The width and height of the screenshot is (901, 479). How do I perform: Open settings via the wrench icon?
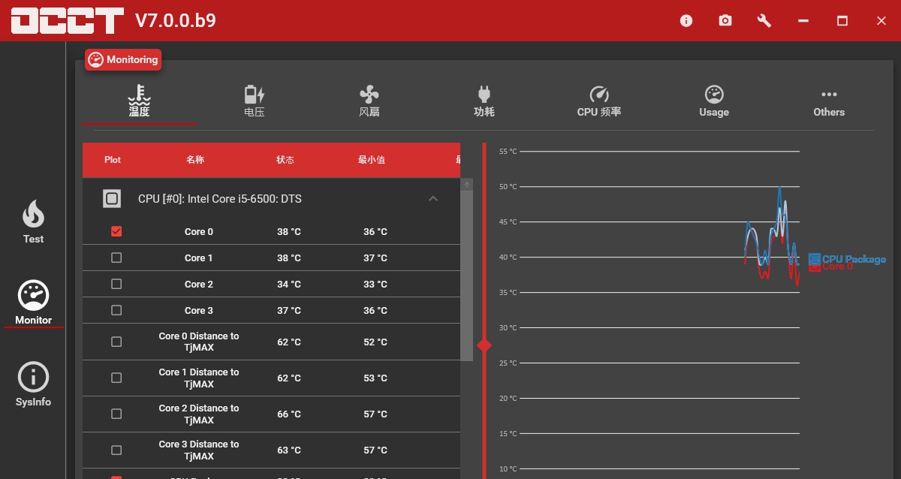coord(764,21)
